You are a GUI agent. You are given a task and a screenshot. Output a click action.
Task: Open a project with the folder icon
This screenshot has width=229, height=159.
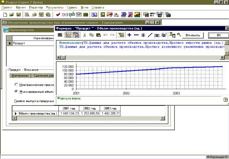12,15
